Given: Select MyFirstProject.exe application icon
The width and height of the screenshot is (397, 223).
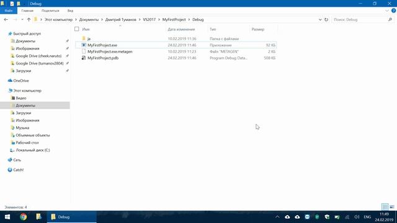Looking at the screenshot, I should (84, 45).
